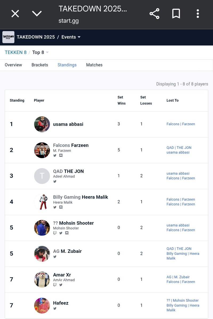
Task: Open Farzeen's Twitter profile icon
Action: (x=55, y=156)
